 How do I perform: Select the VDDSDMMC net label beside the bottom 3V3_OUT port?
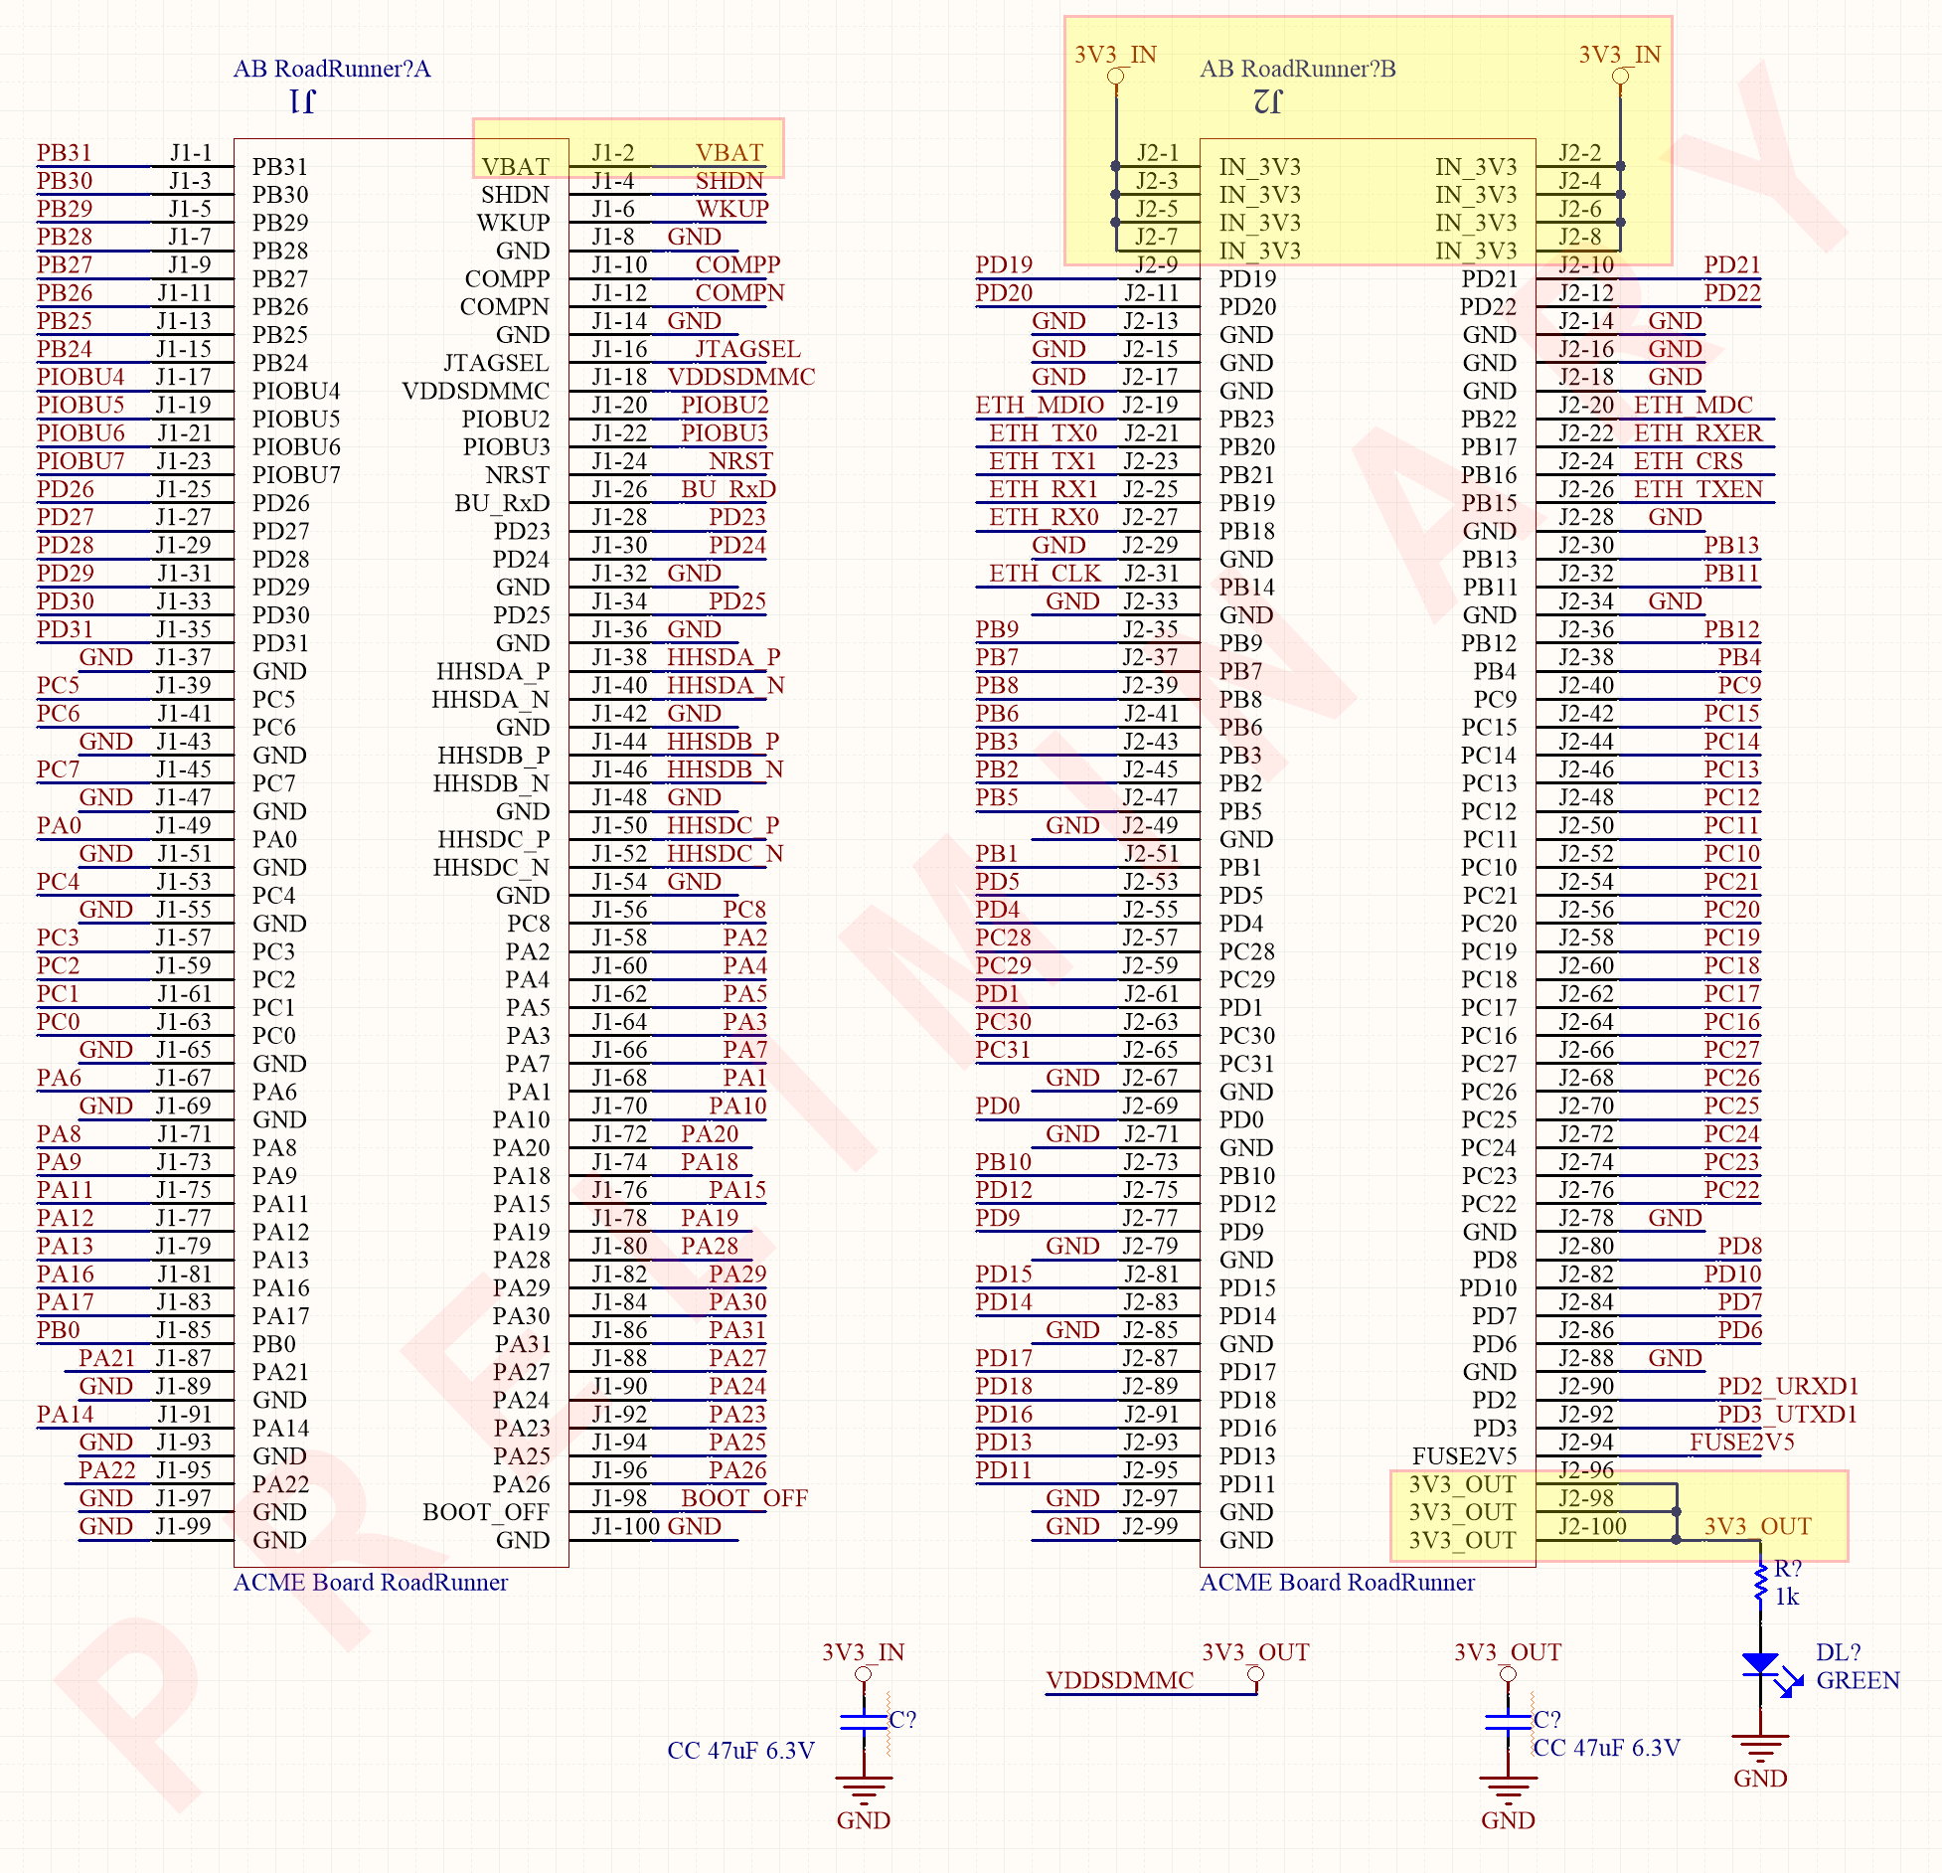(x=1120, y=1680)
